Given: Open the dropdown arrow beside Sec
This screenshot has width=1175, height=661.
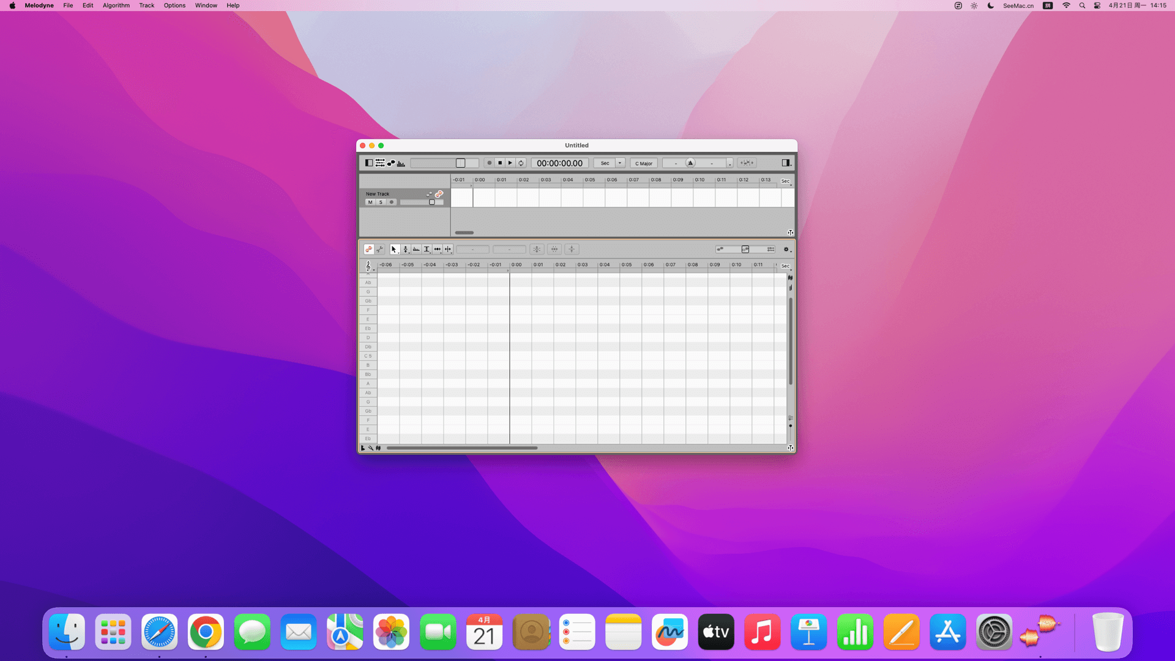Looking at the screenshot, I should (620, 163).
